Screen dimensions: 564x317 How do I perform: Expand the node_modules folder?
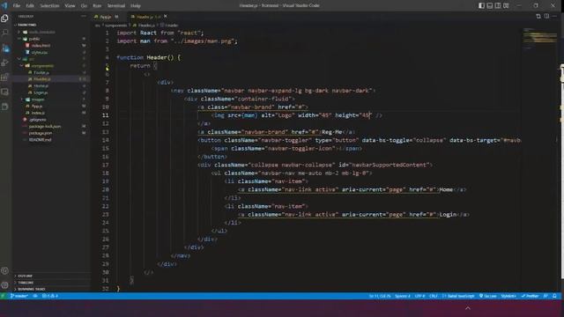(41, 32)
